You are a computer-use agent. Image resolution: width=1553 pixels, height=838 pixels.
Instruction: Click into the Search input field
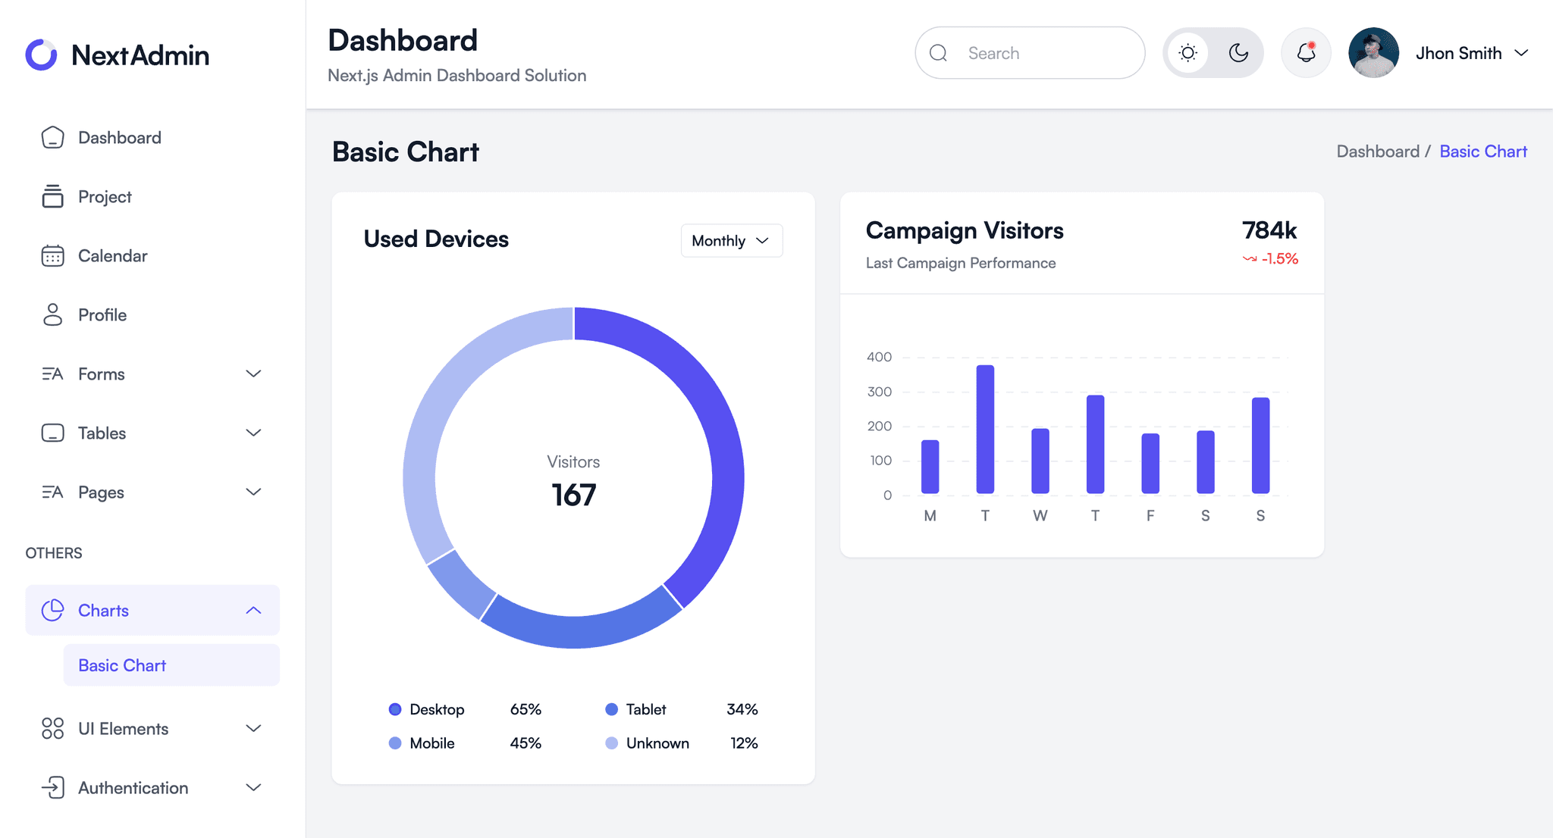tap(1030, 53)
